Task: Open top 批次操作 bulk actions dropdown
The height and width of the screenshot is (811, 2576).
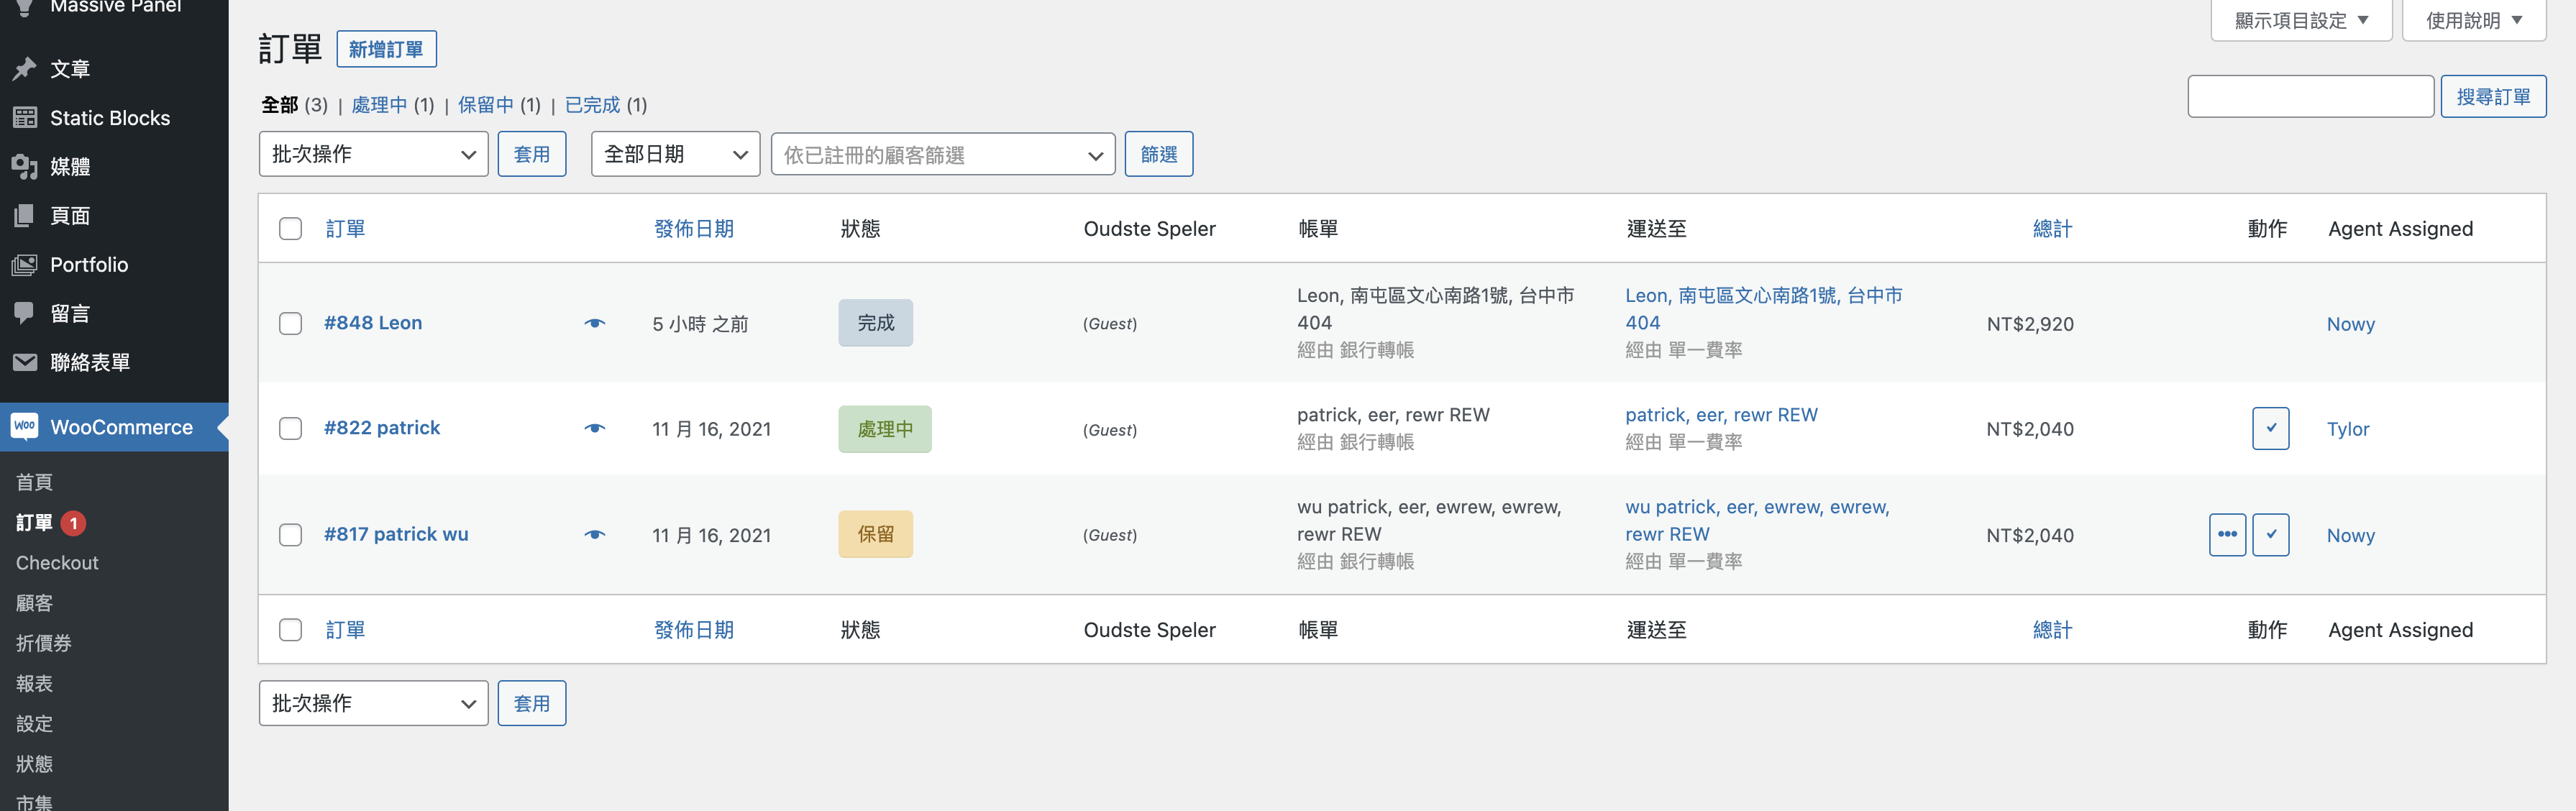Action: coord(373,154)
